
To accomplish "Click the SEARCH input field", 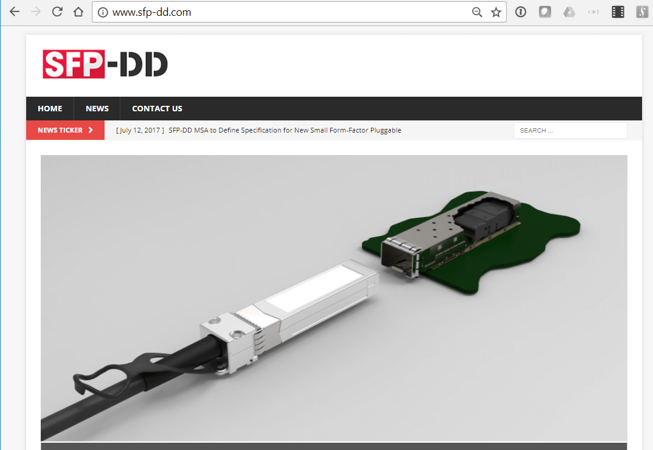I will [x=570, y=130].
